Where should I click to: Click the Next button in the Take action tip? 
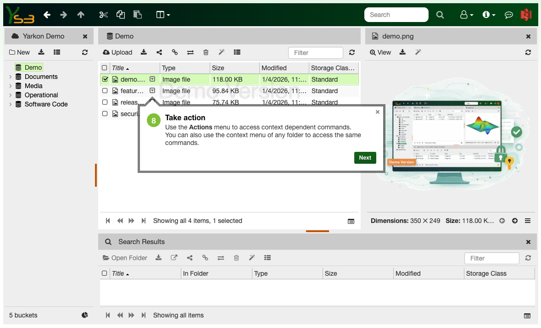click(365, 157)
